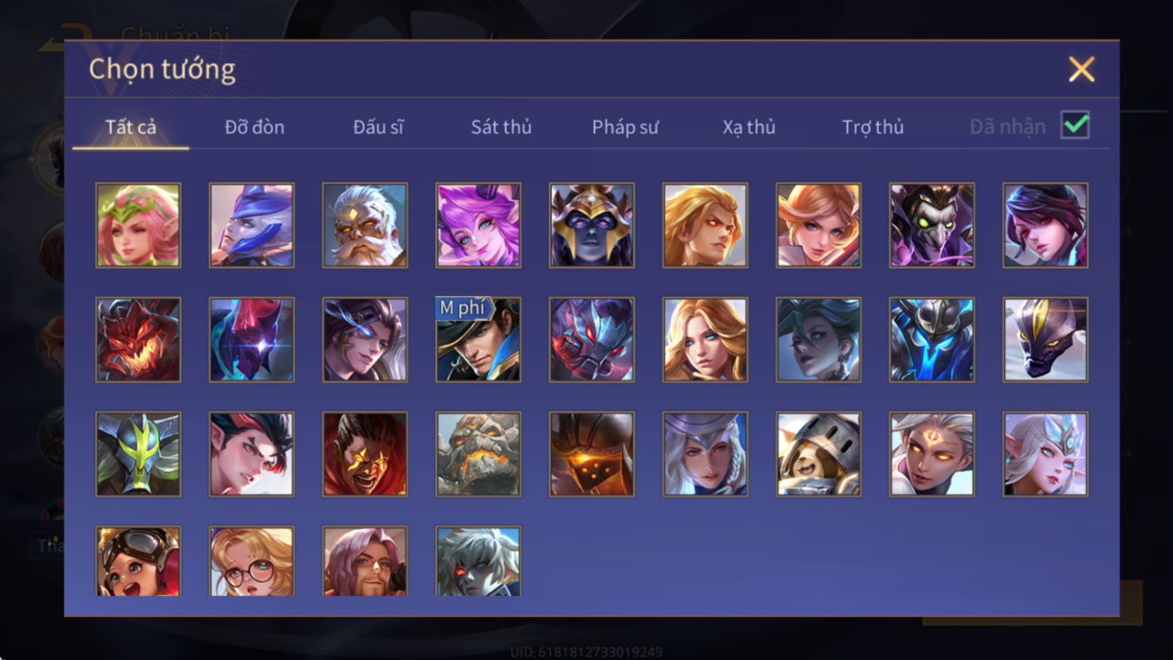Pick the blonde girl with round glasses
This screenshot has height=660, width=1173.
(251, 561)
